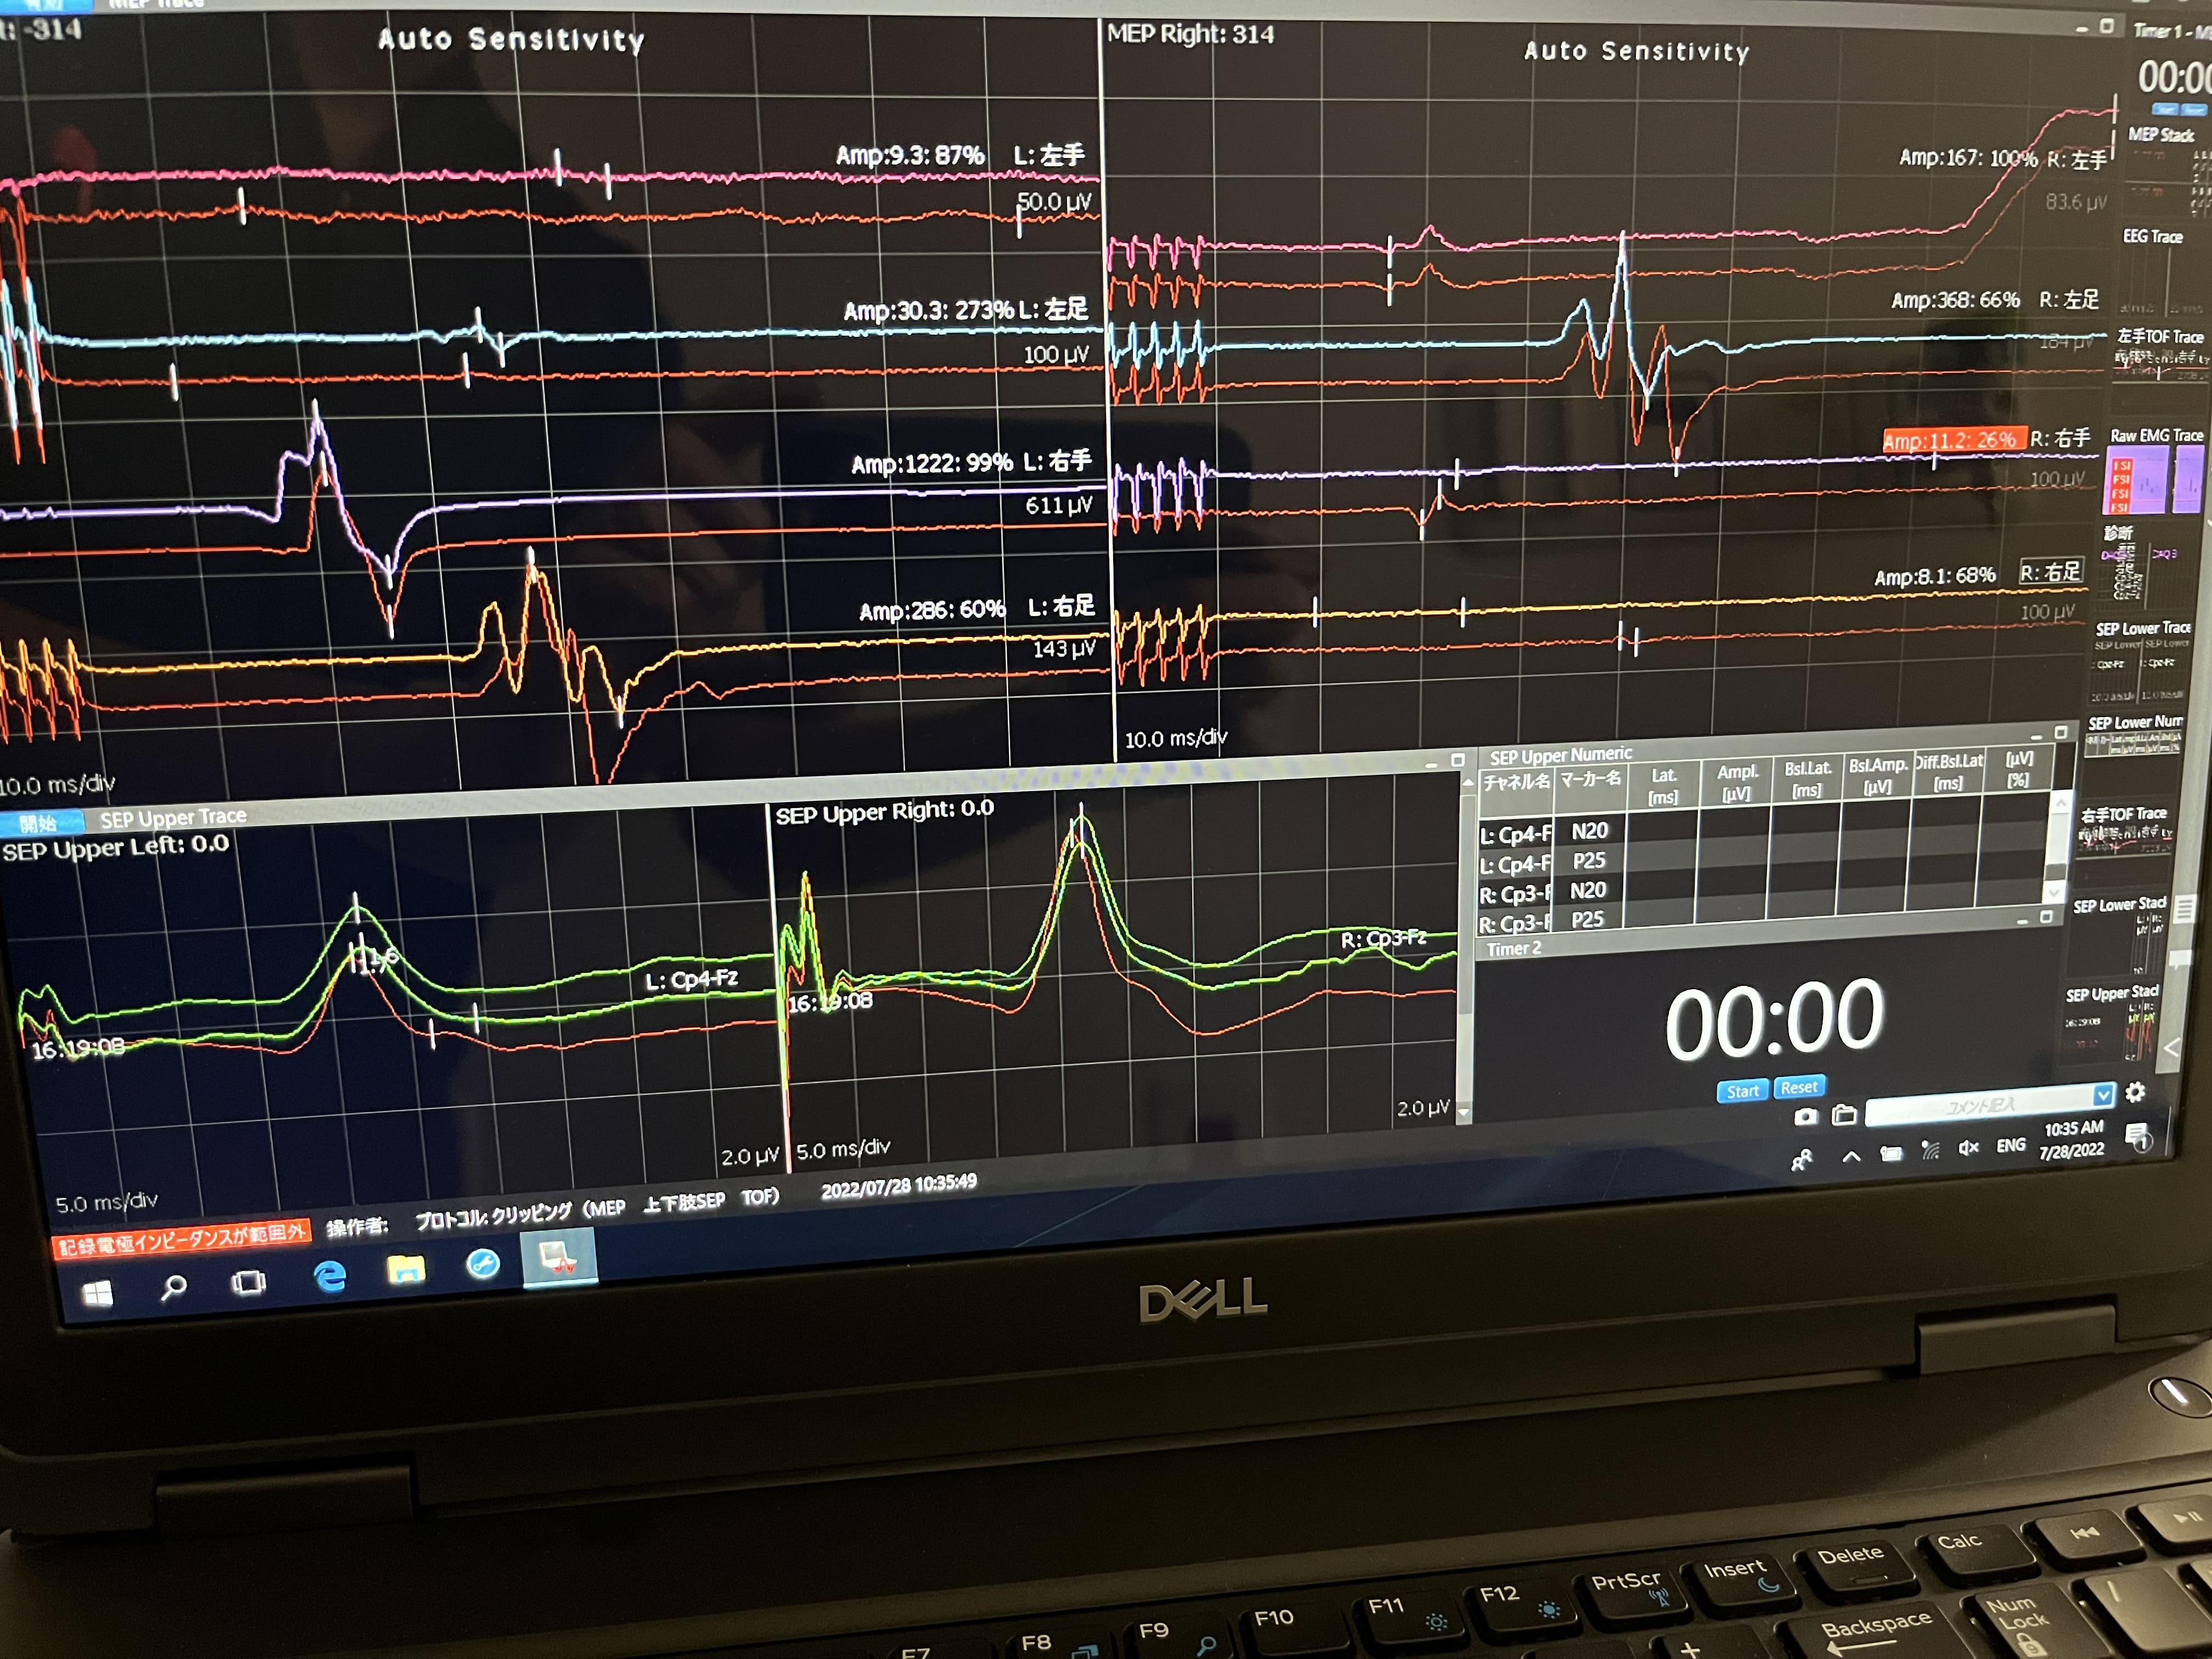Image resolution: width=2212 pixels, height=1659 pixels.
Task: Launch Microsoft Edge from the taskbar
Action: click(x=329, y=1276)
